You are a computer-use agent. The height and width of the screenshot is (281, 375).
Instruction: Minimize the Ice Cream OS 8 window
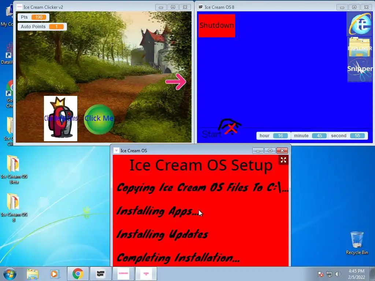coord(342,7)
